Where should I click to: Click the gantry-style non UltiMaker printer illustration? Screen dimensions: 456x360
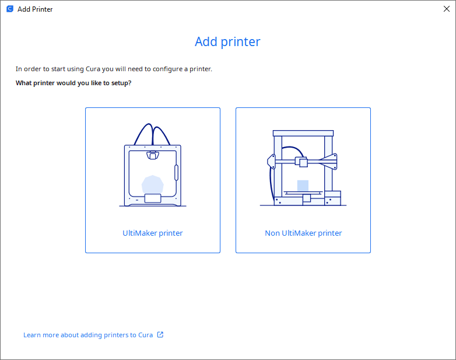coord(303,168)
